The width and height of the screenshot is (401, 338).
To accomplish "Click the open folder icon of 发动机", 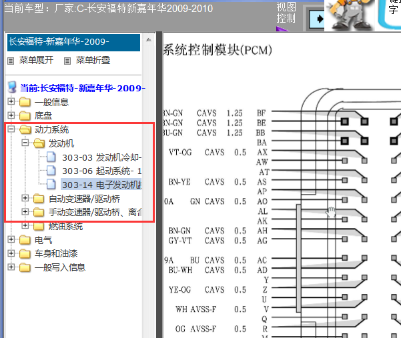I will pyautogui.click(x=39, y=143).
